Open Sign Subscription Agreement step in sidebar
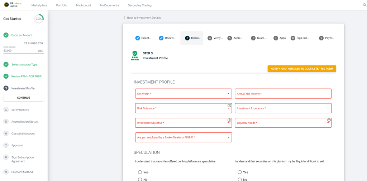 (23, 159)
